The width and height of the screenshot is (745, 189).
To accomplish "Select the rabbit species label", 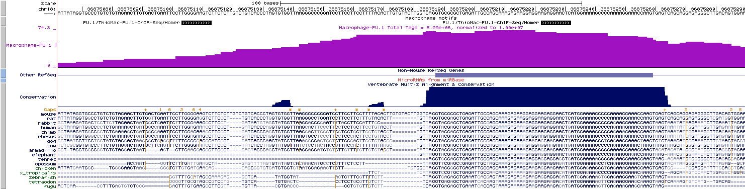I will (47, 124).
